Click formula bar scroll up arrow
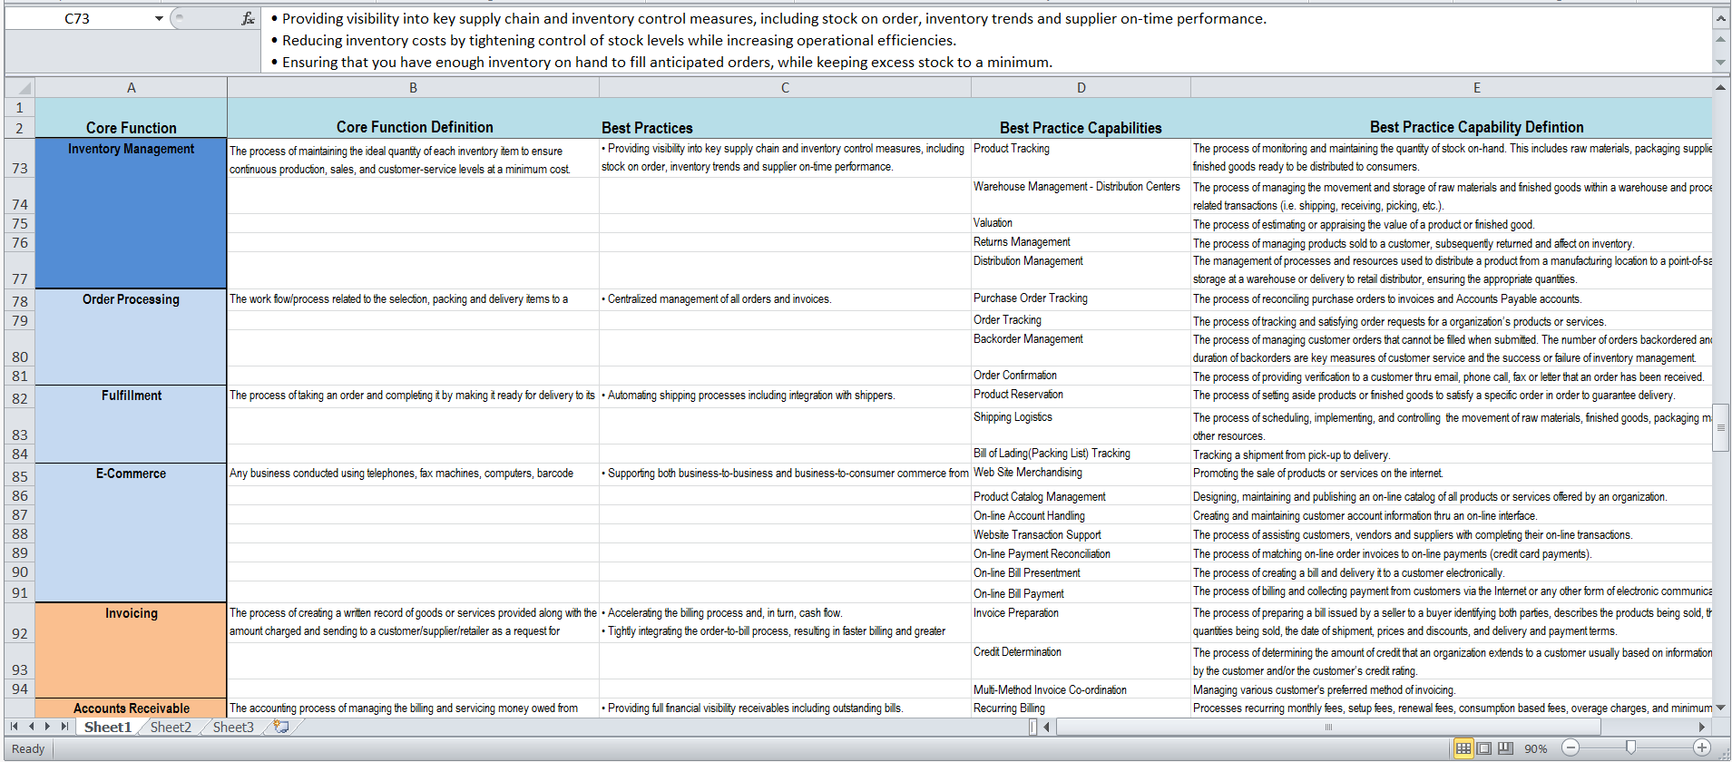1732x762 pixels. [x=1721, y=40]
